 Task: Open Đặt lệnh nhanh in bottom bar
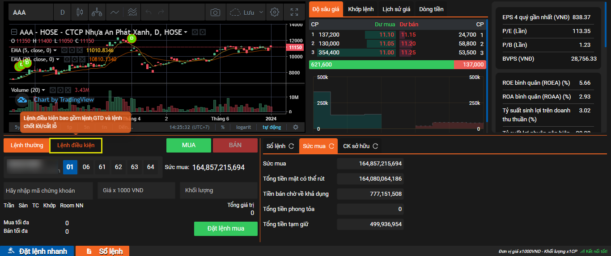click(x=37, y=251)
